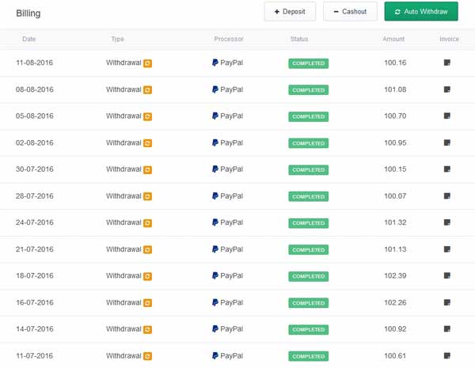The image size is (475, 368).
Task: Click orange auto icon on 18-07-2016 row
Action: [x=147, y=276]
